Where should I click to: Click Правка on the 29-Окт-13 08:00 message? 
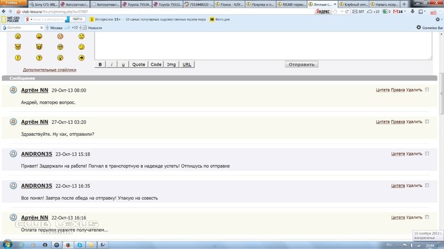coord(398,90)
